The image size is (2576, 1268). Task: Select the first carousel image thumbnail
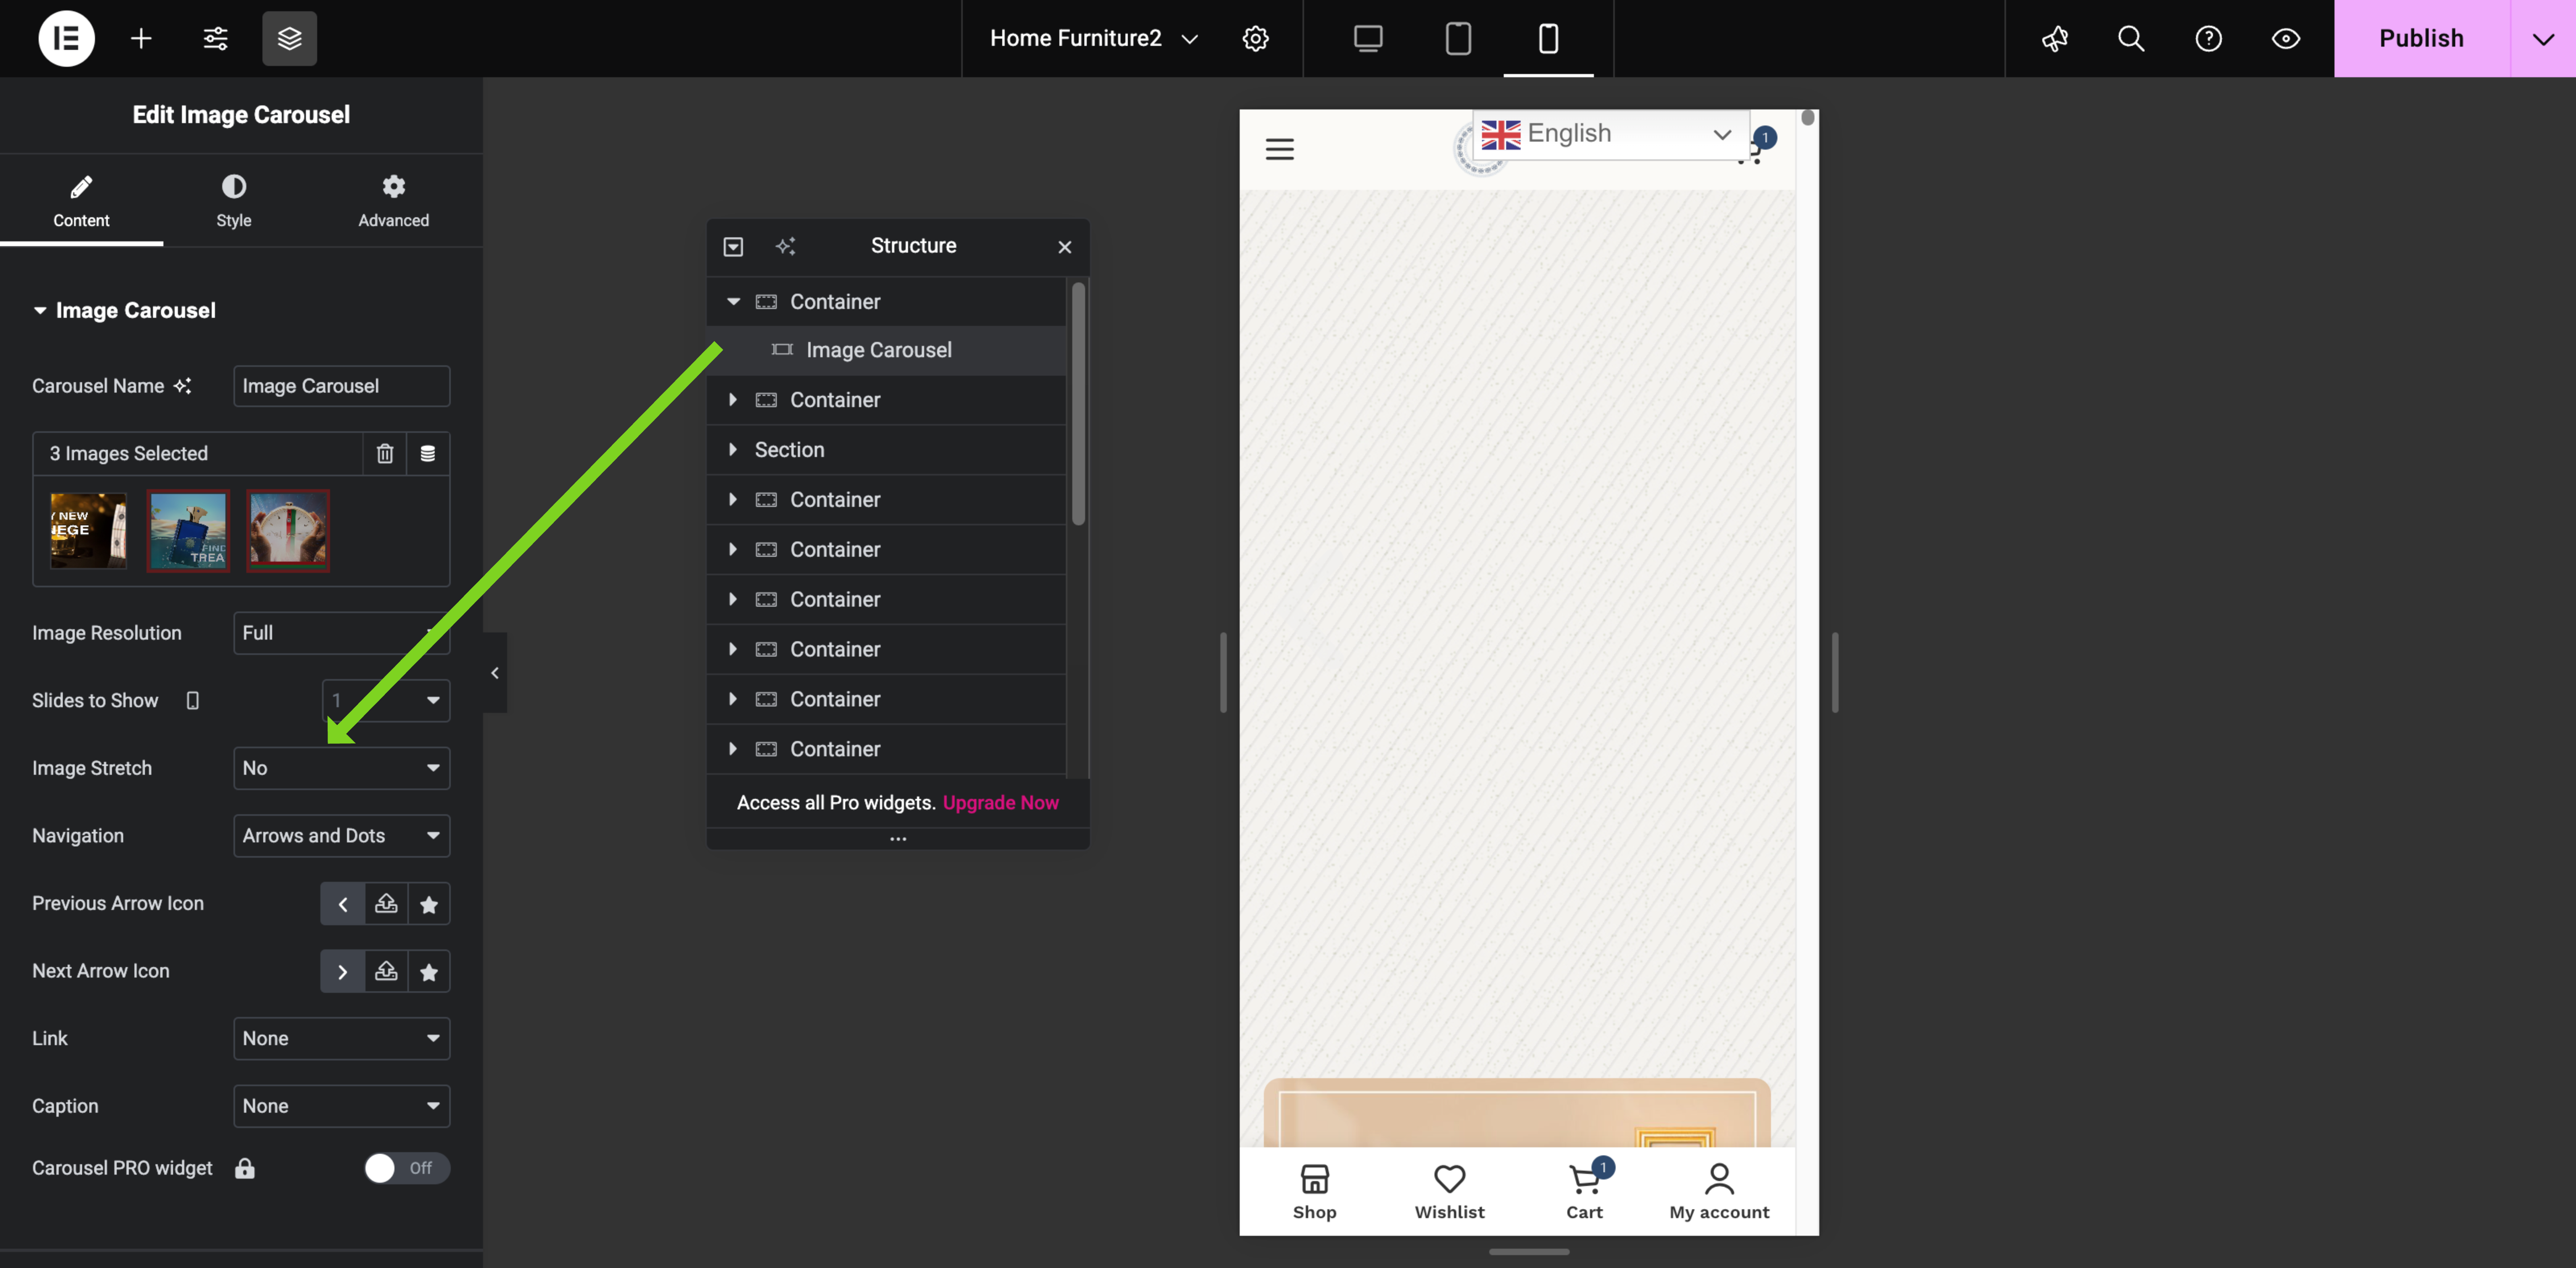point(88,531)
